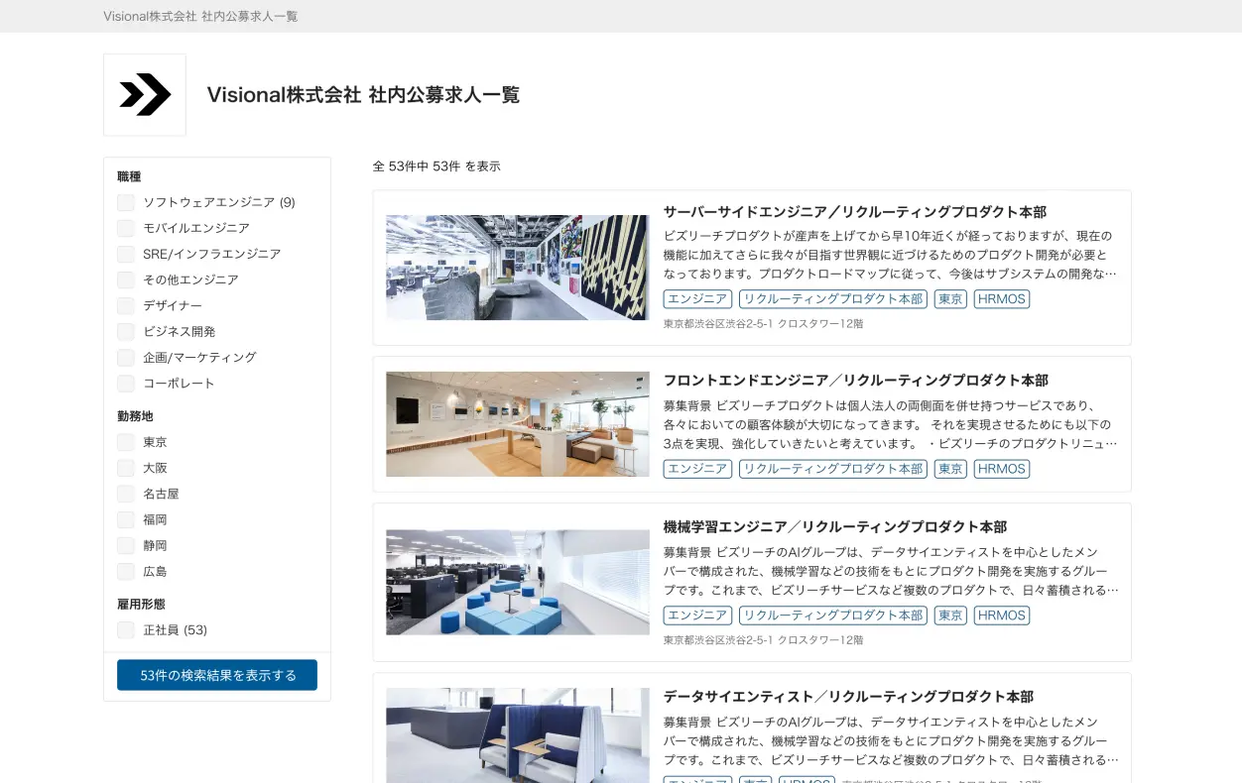This screenshot has width=1242, height=783.
Task: Select the その他エンジニア checkbox
Action: [126, 280]
